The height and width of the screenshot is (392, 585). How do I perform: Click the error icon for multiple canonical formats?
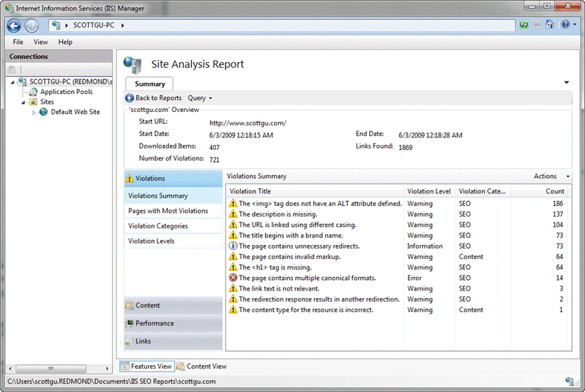[x=233, y=278]
